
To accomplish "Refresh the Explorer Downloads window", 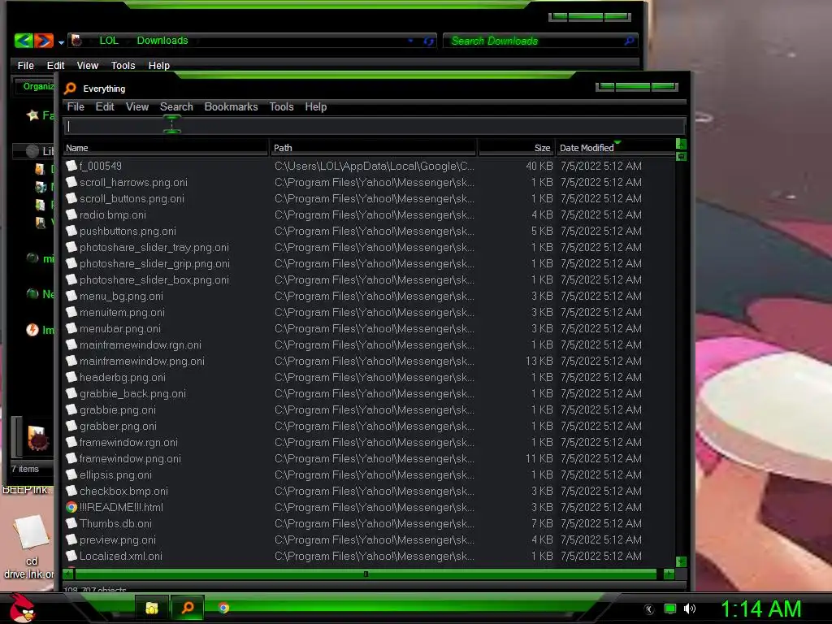I will (x=429, y=41).
